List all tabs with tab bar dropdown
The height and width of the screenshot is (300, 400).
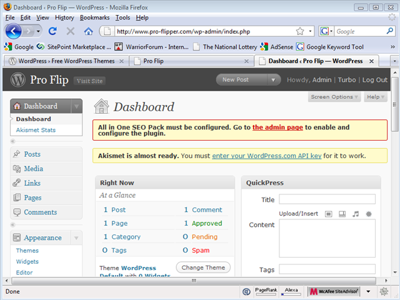tap(394, 61)
